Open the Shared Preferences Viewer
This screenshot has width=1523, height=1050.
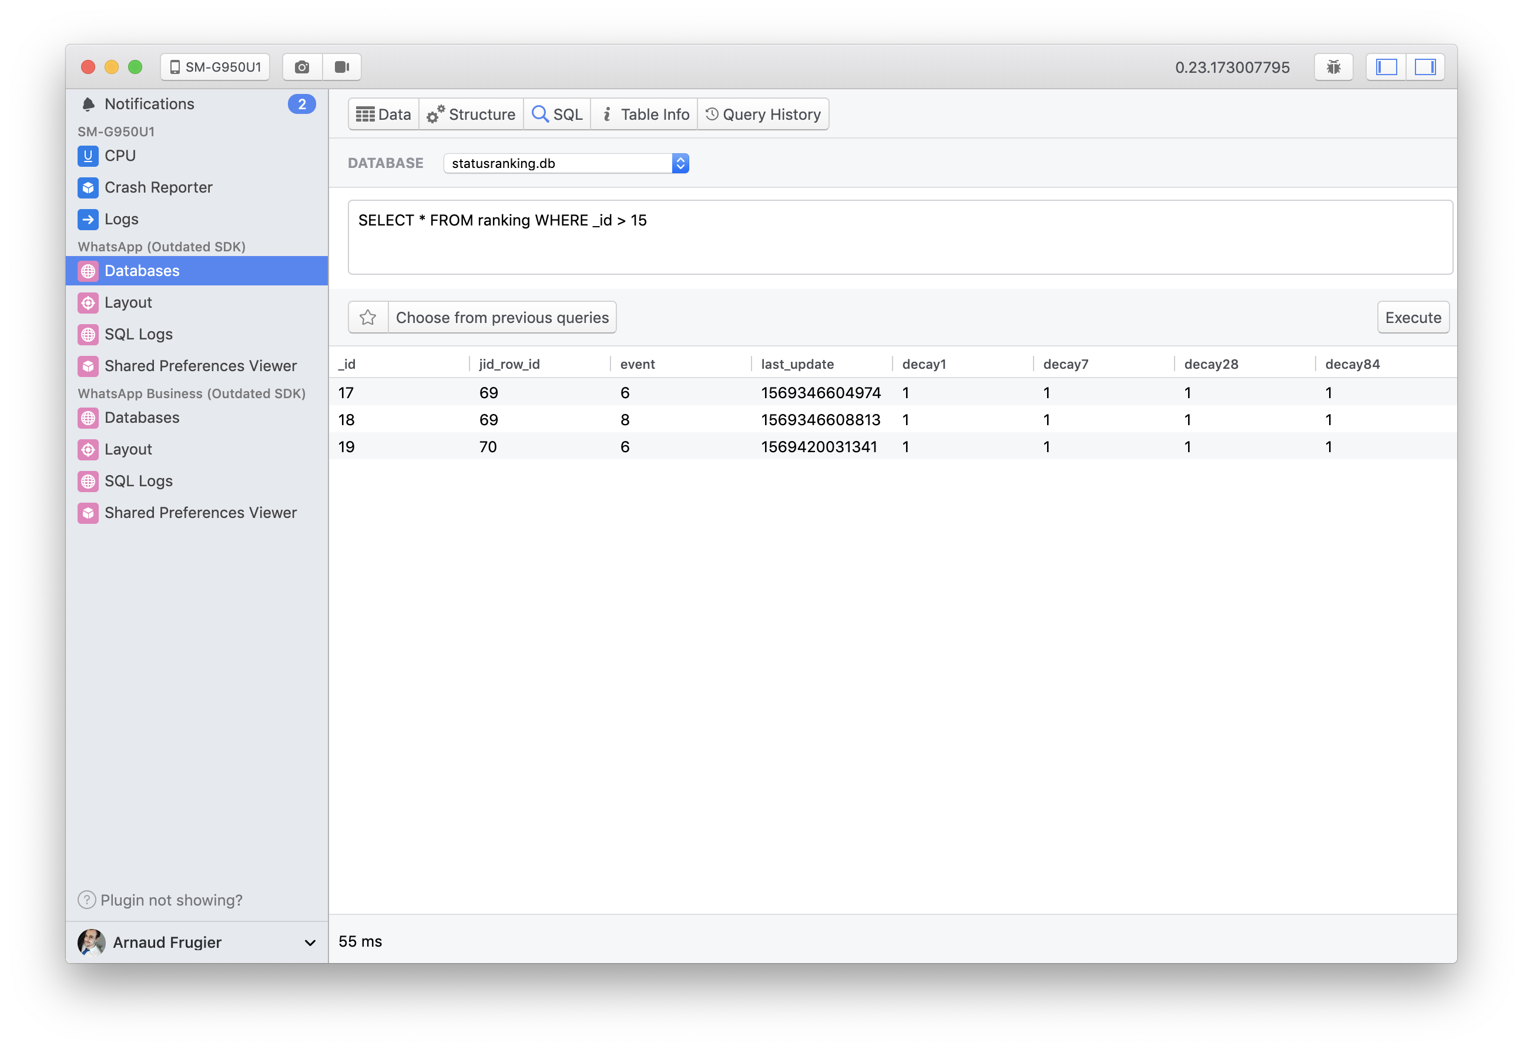pos(200,365)
